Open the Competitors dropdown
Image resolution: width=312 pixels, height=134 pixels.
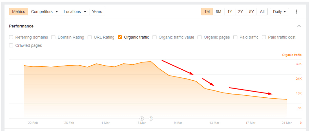point(44,12)
